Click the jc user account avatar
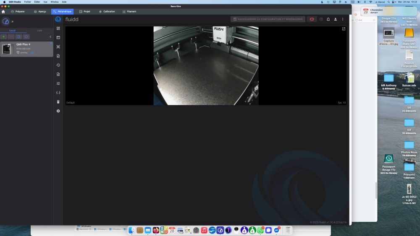Screen dimensions: 420x236 (x=5, y=21)
